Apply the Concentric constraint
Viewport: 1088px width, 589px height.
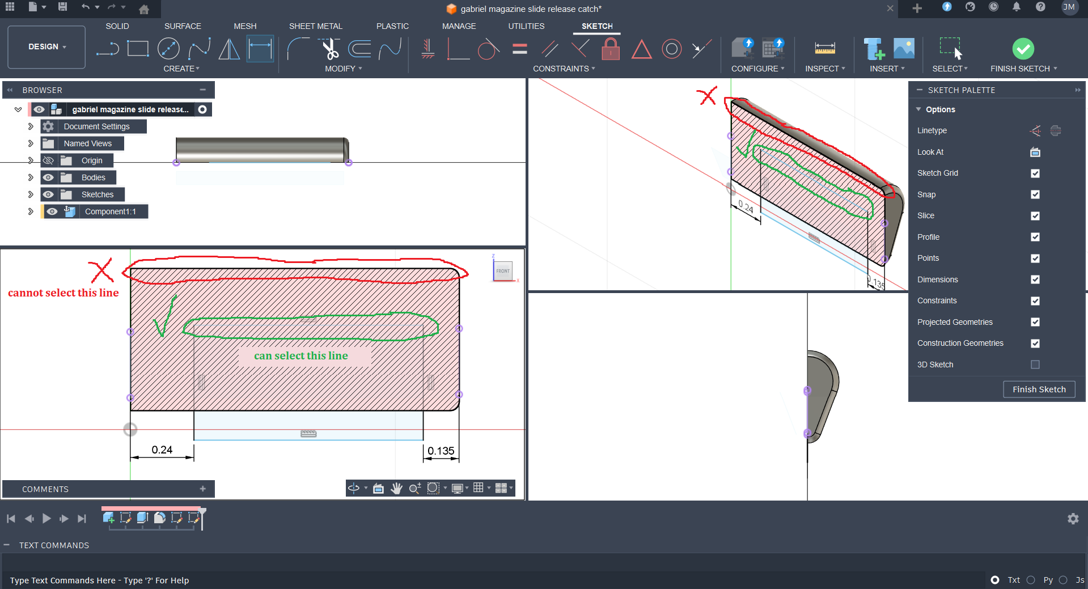[671, 49]
